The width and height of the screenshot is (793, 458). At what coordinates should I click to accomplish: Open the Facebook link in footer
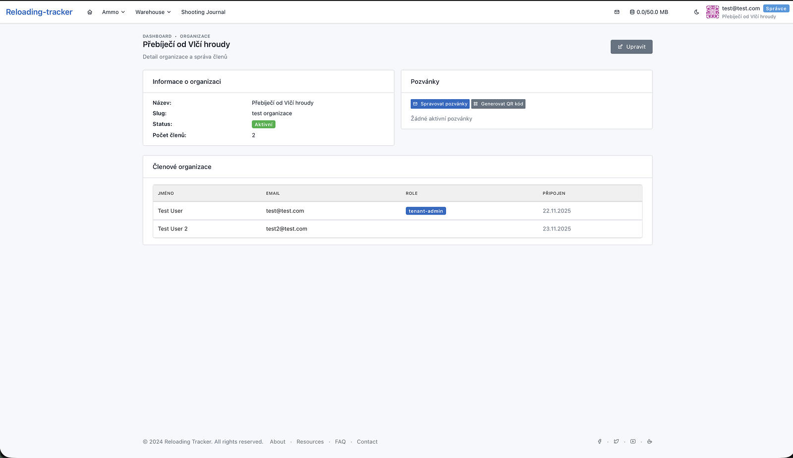pos(600,442)
